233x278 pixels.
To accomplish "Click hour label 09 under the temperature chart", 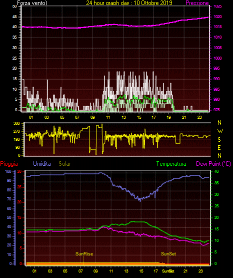I will coord(95,271).
